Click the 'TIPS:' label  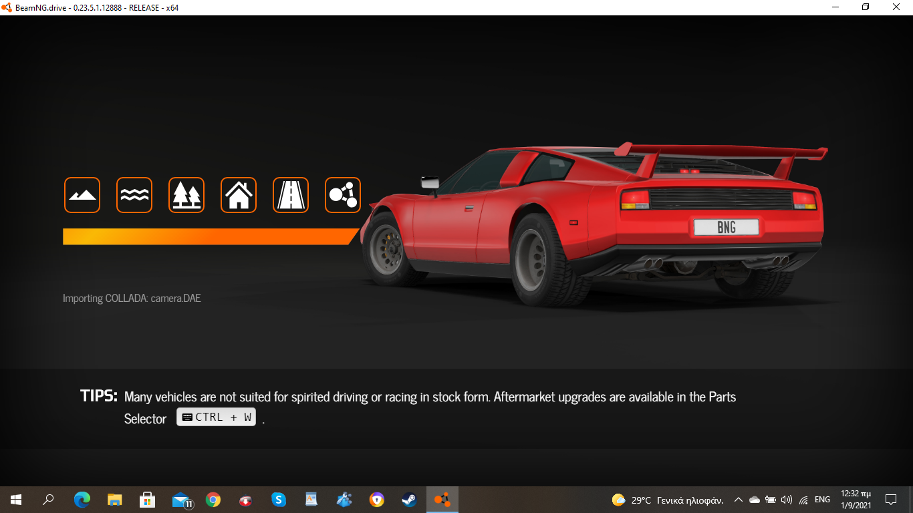coord(99,395)
